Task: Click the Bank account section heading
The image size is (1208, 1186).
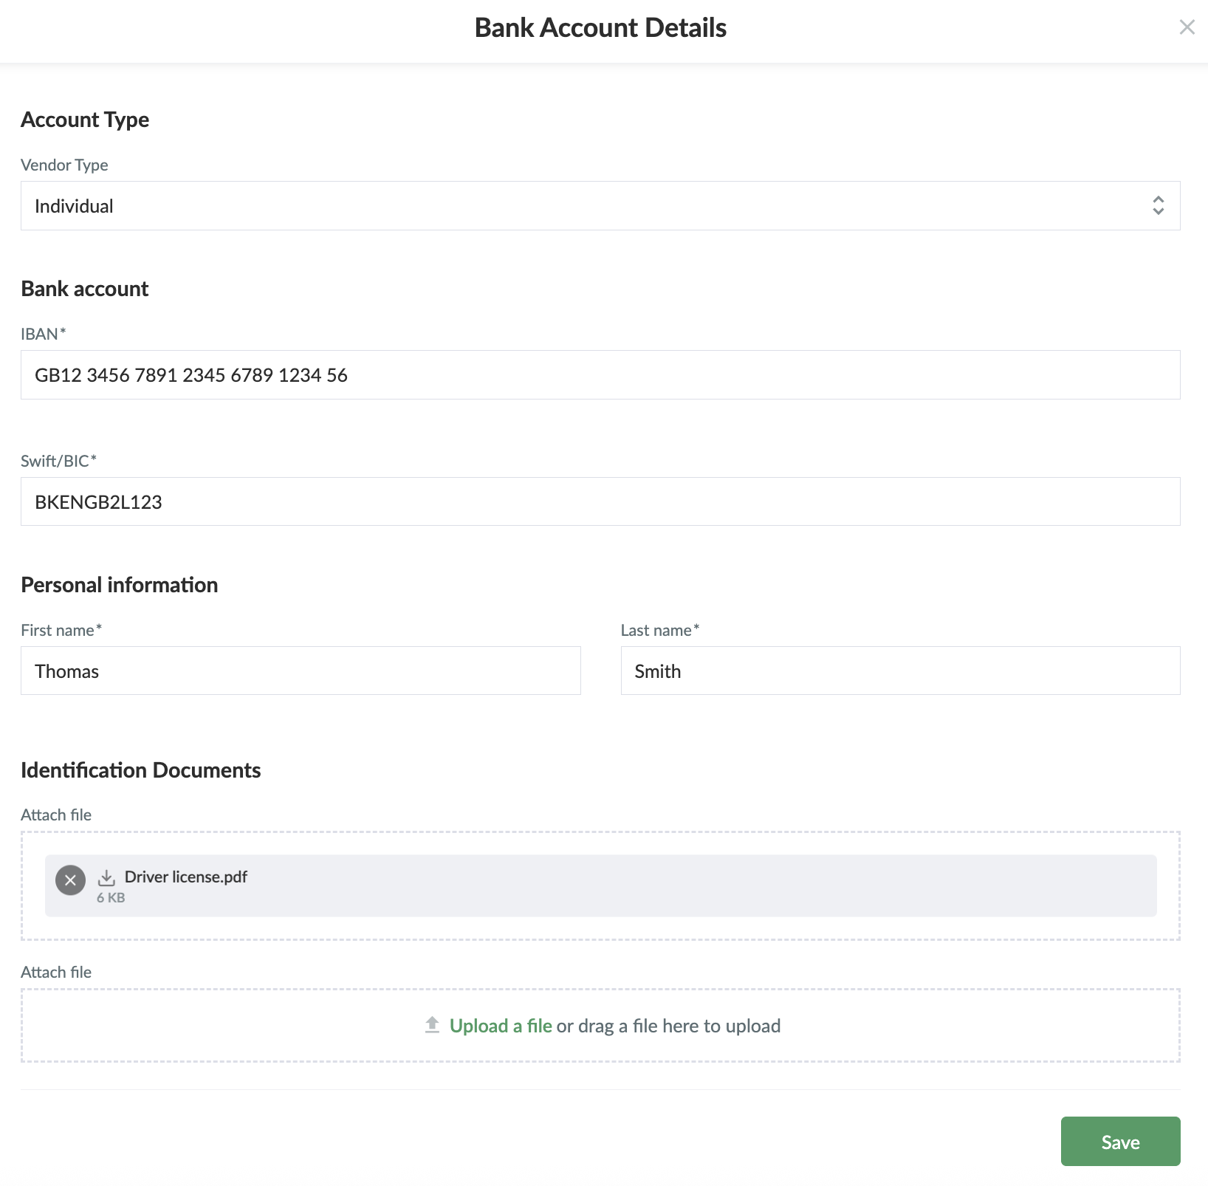Action: pyautogui.click(x=84, y=289)
